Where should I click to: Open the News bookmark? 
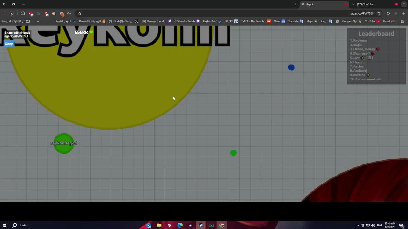tap(279, 21)
